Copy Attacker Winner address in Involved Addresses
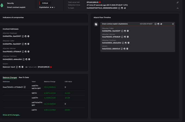Image resolution: width=185 pixels, height=122 pixels. click(x=23, y=52)
